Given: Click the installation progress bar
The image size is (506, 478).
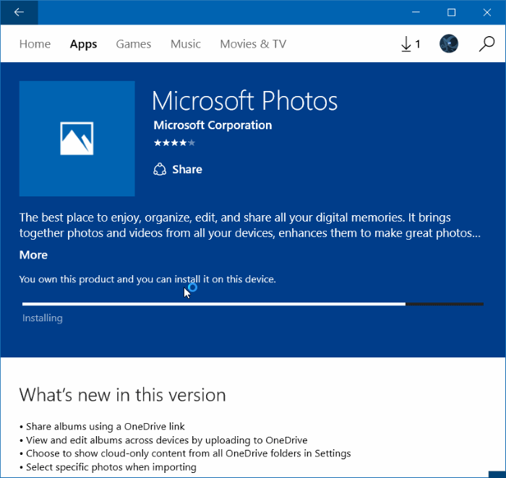Looking at the screenshot, I should click(253, 304).
